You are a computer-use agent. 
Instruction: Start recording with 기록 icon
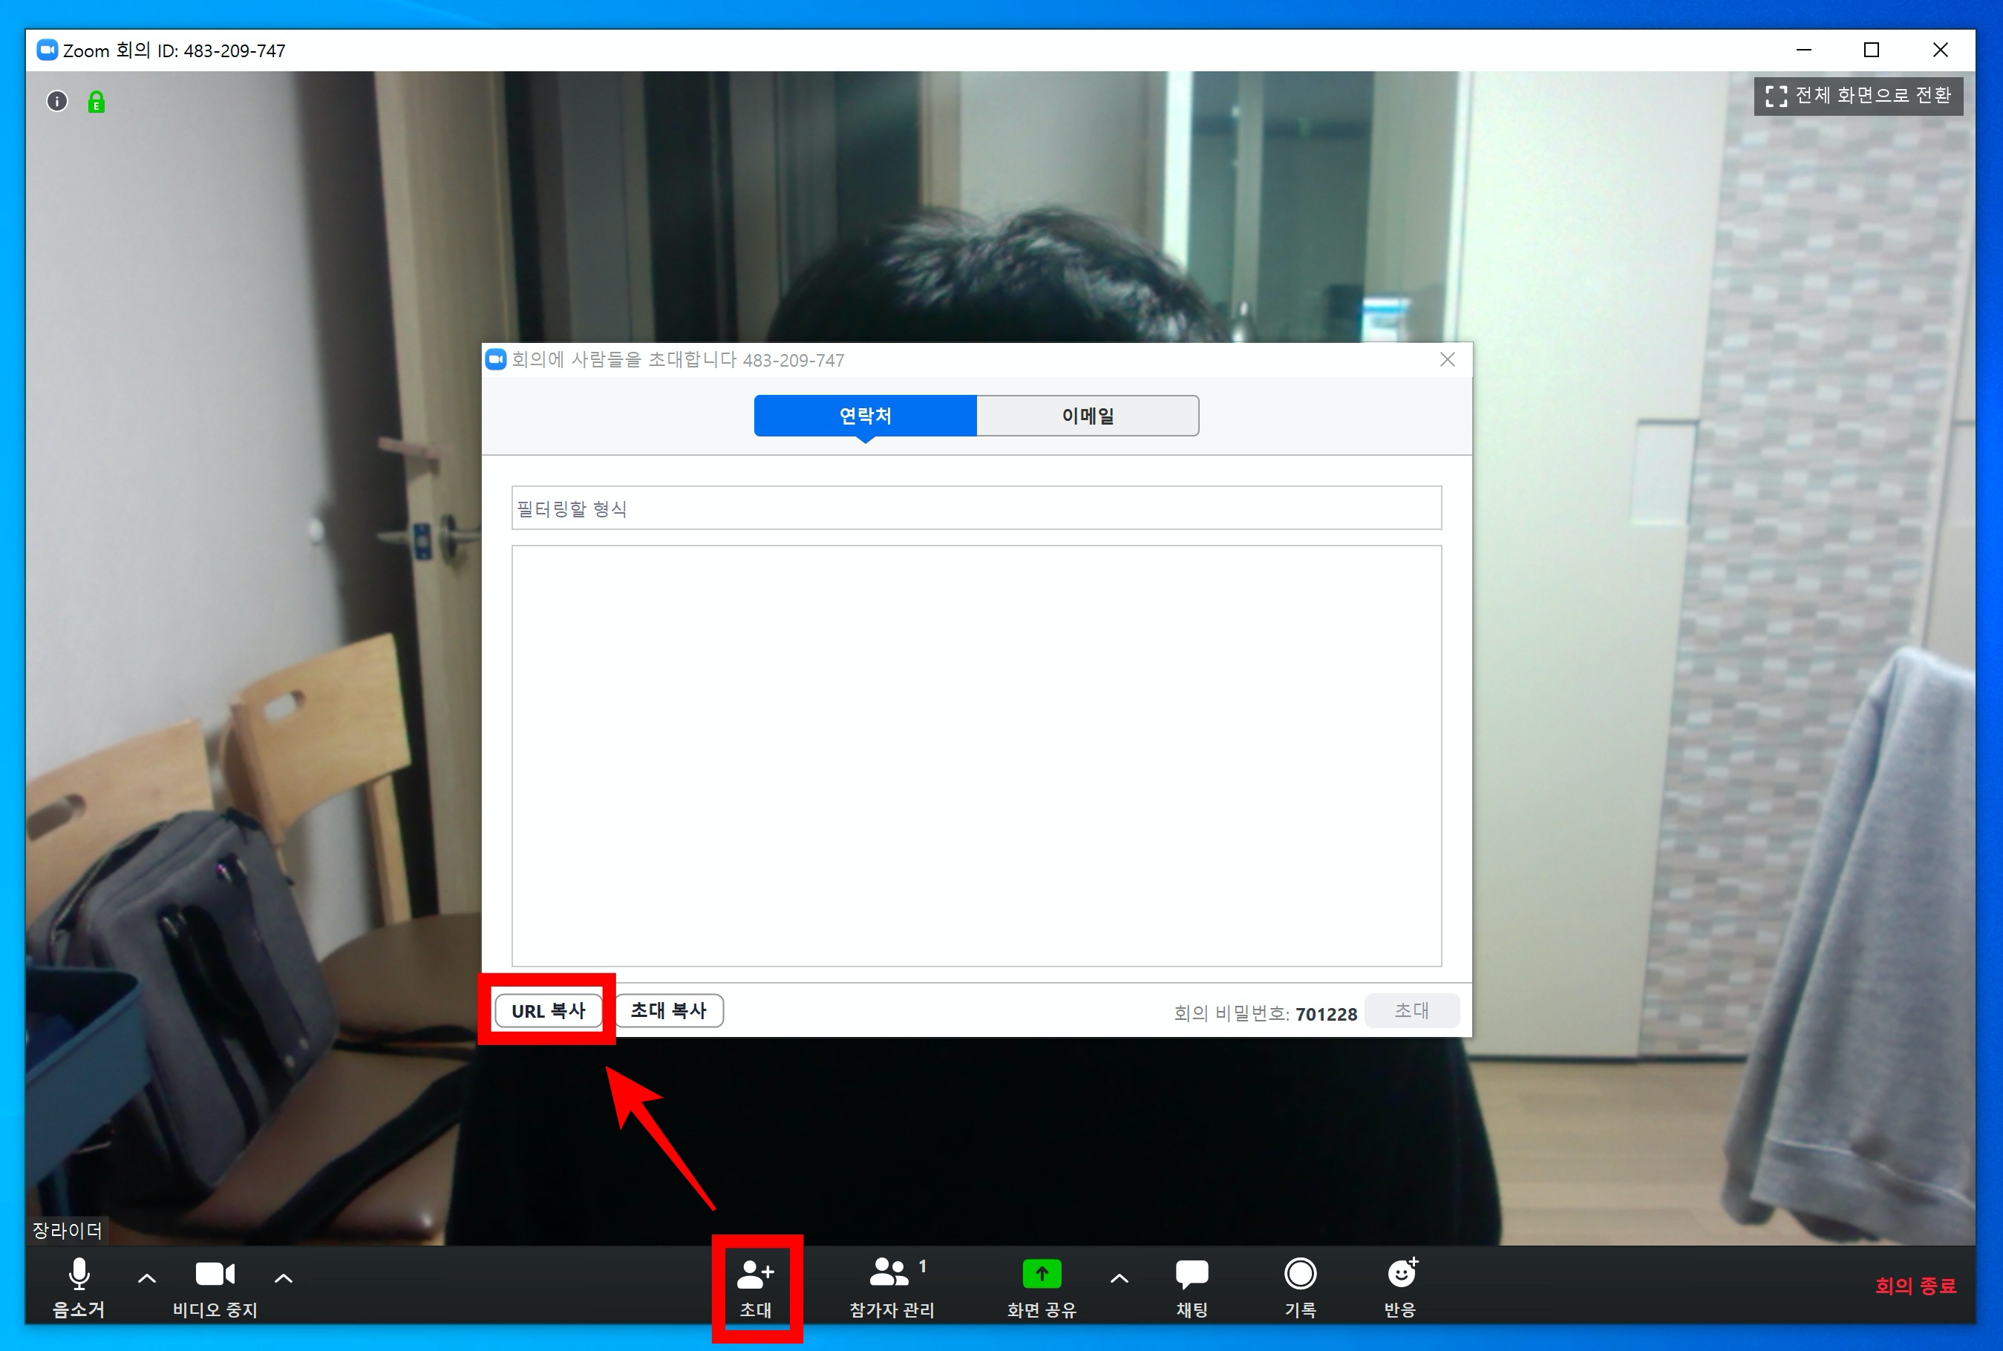pyautogui.click(x=1299, y=1275)
